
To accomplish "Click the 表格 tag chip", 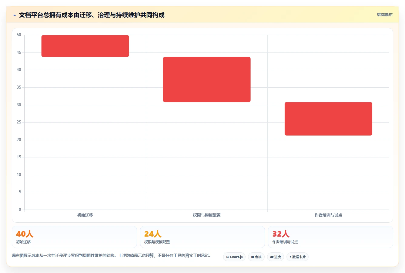I will pos(256,257).
